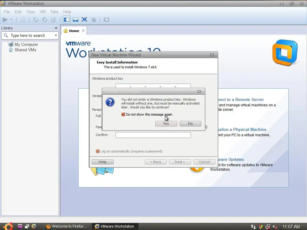The width and height of the screenshot is (307, 230).
Task: Click the full screen mode toolbar icon
Action: coord(84,19)
